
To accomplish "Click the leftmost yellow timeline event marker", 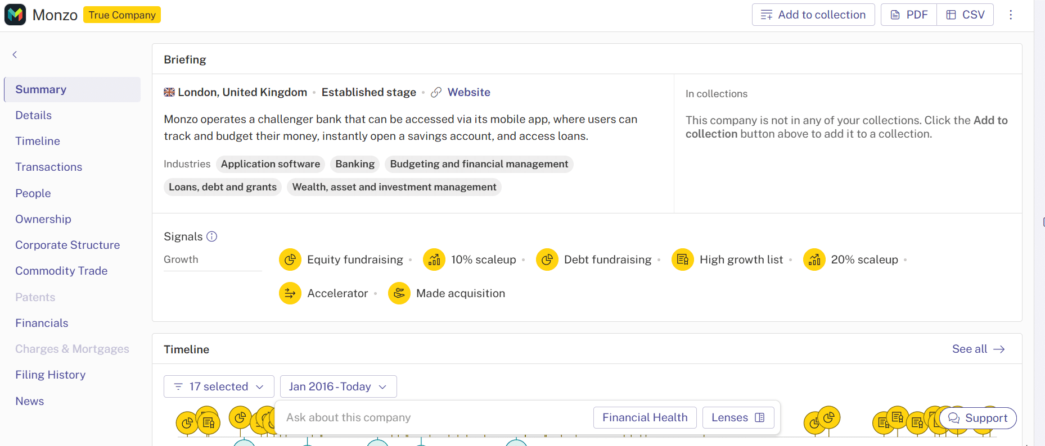I will (187, 423).
